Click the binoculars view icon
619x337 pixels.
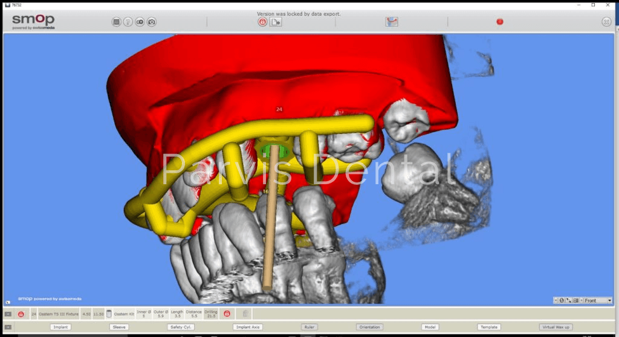point(140,22)
